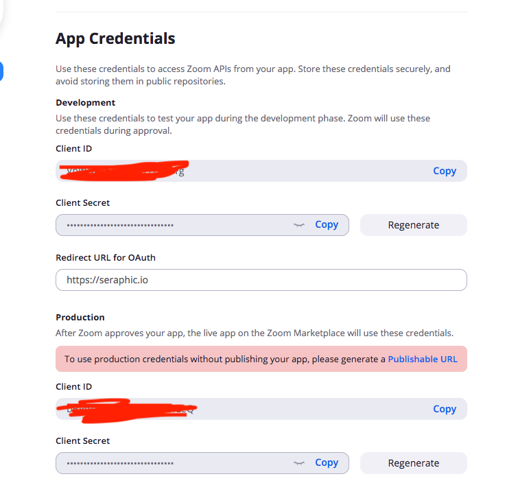The width and height of the screenshot is (518, 483).
Task: Click the Production Client Secret masked field
Action: pyautogui.click(x=172, y=463)
